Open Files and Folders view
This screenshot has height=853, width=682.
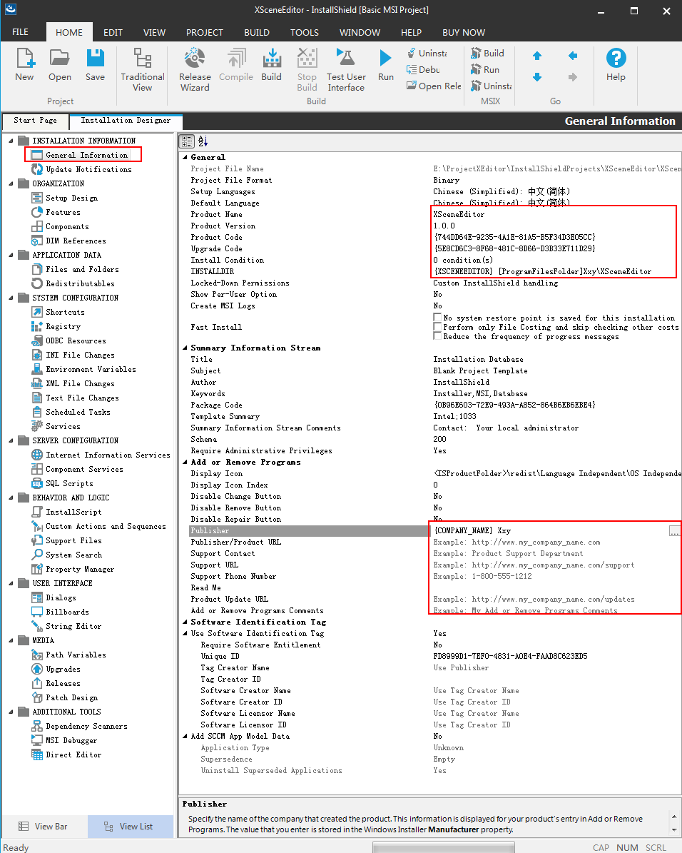click(82, 269)
